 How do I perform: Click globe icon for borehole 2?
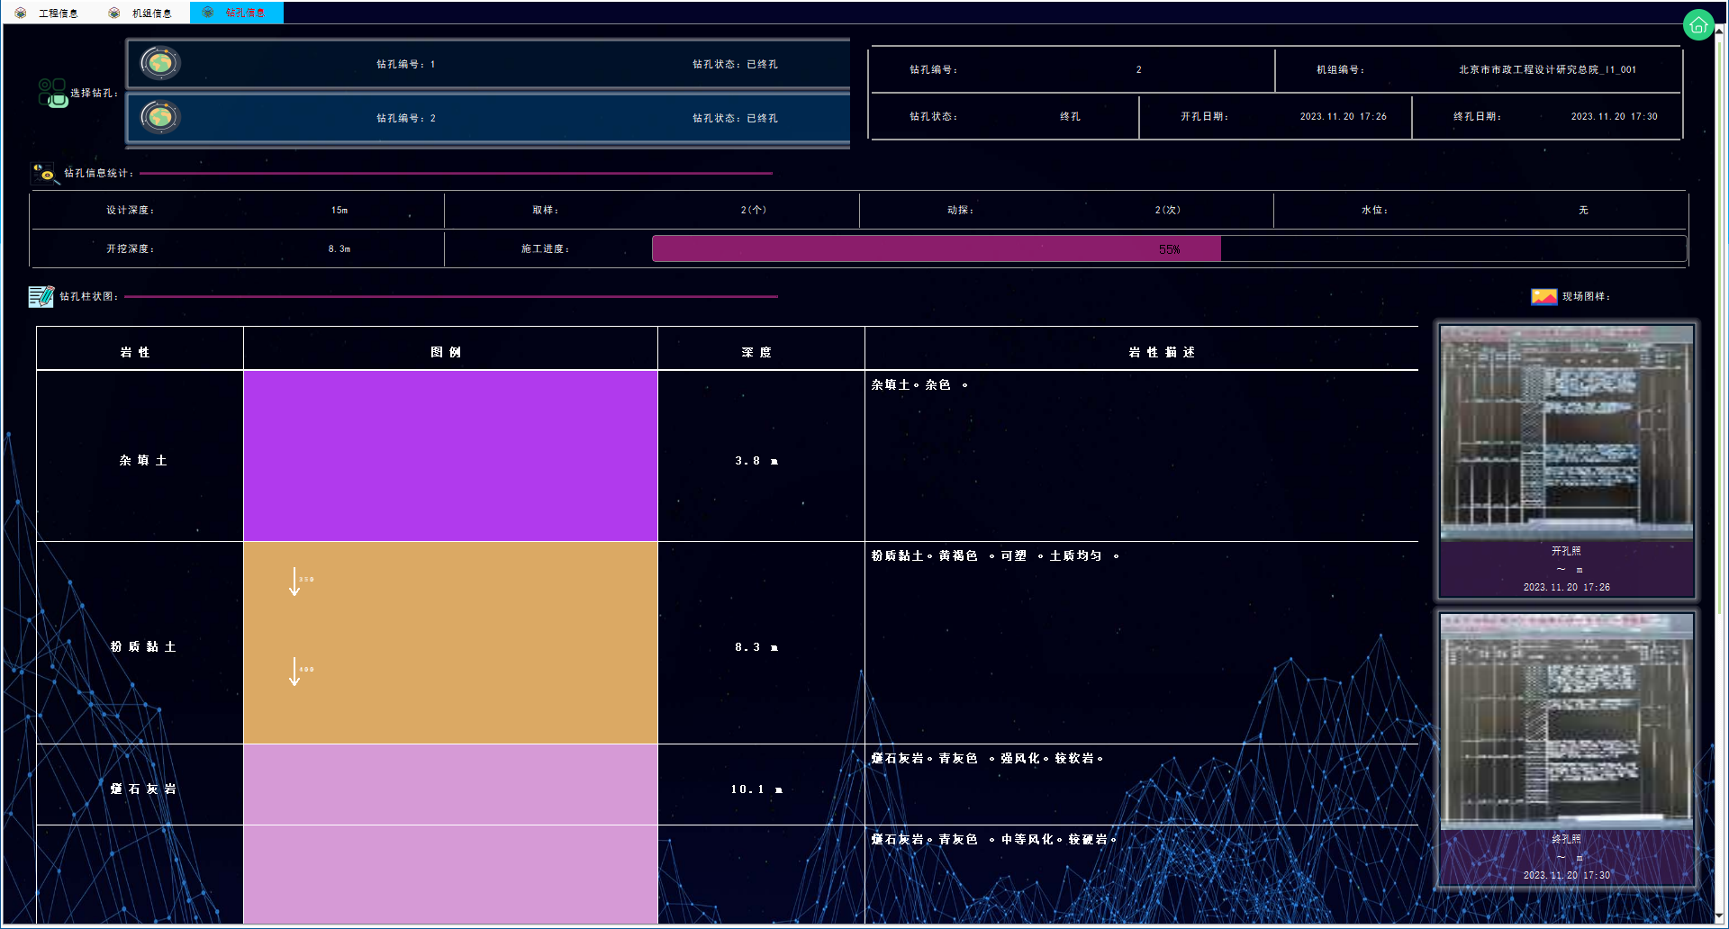tap(160, 118)
